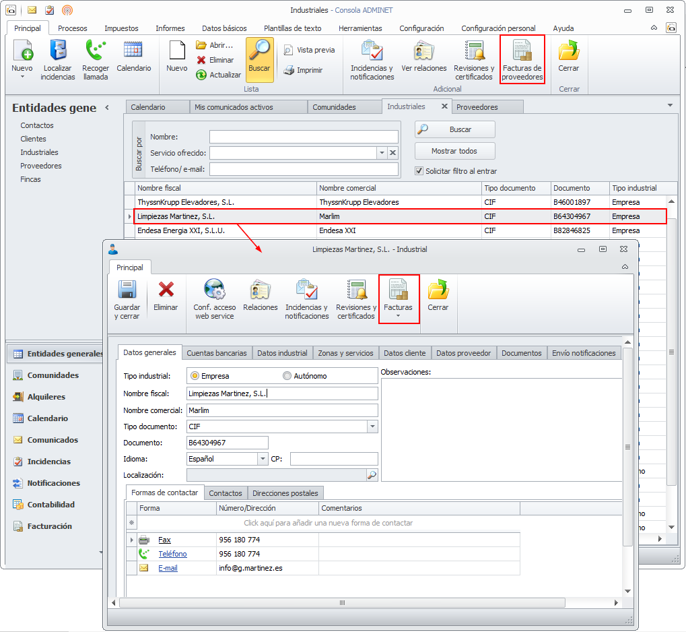
Task: Open the Informes ribbon tab
Action: coord(170,28)
